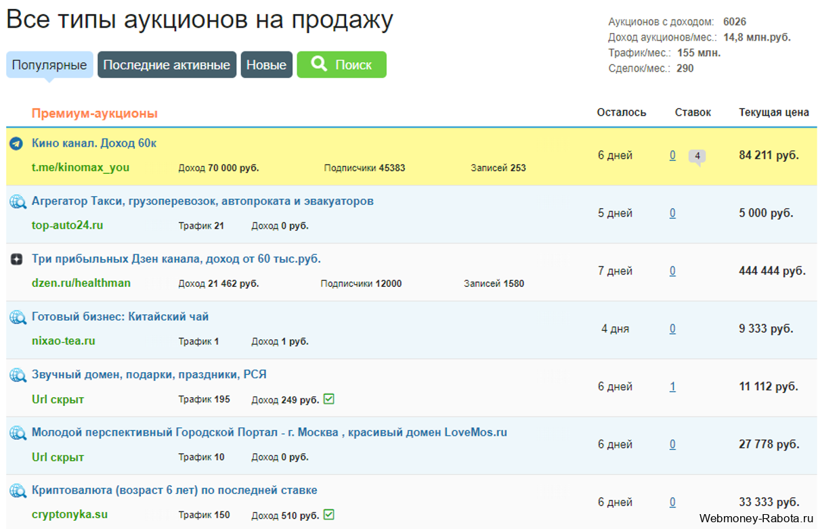Open the t.me/kinomax_you link
Screen dimensions: 818x529
coord(81,167)
